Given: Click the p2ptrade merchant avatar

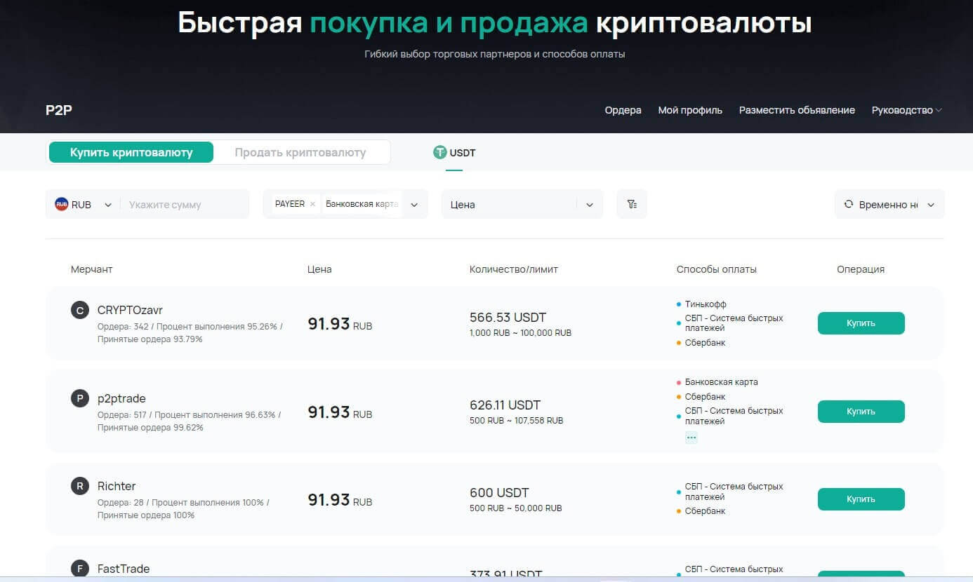Looking at the screenshot, I should (80, 399).
